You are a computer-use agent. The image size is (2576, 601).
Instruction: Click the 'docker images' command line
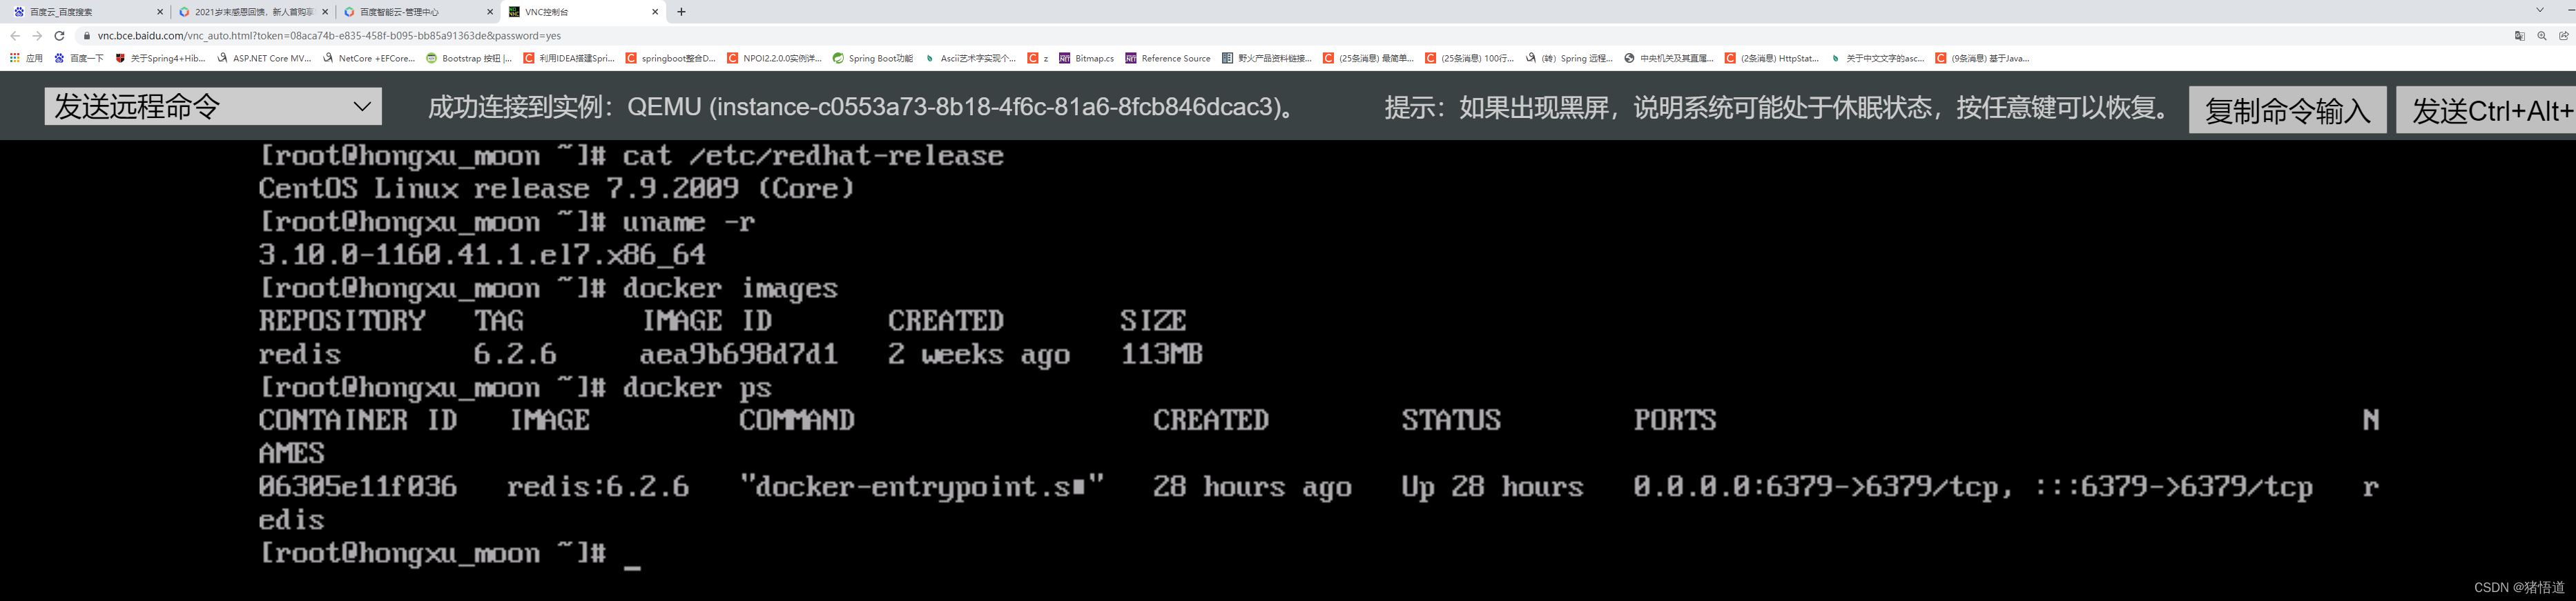click(x=548, y=288)
